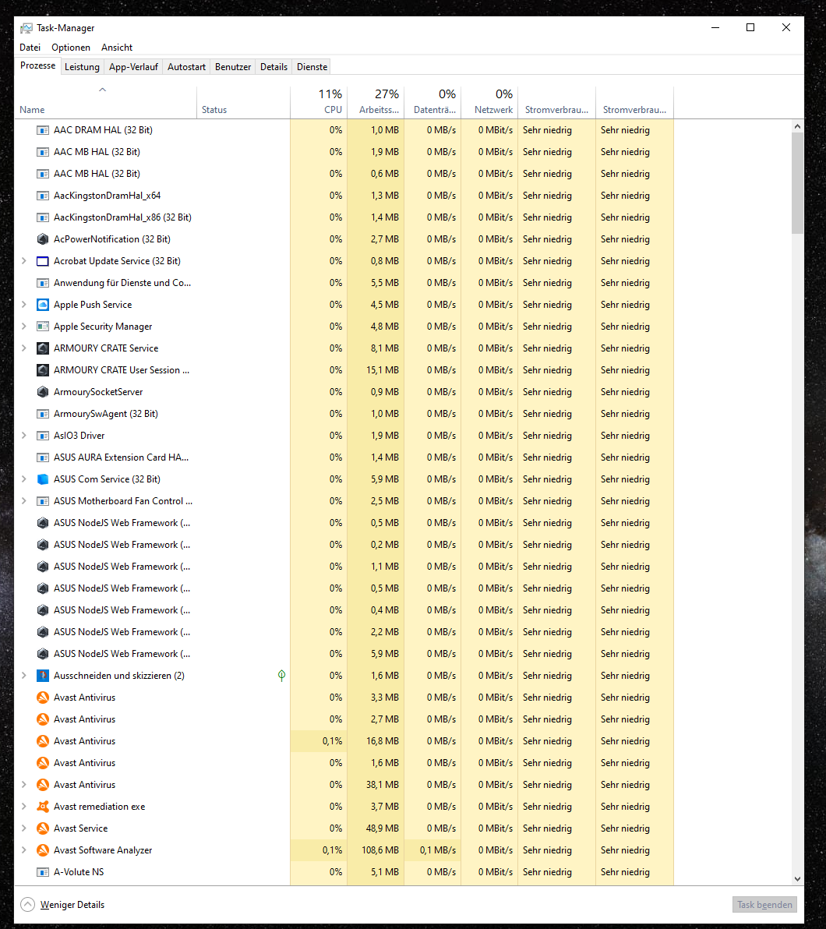
Task: Click the ARMOURY CRATE User Session icon
Action: pyautogui.click(x=43, y=369)
